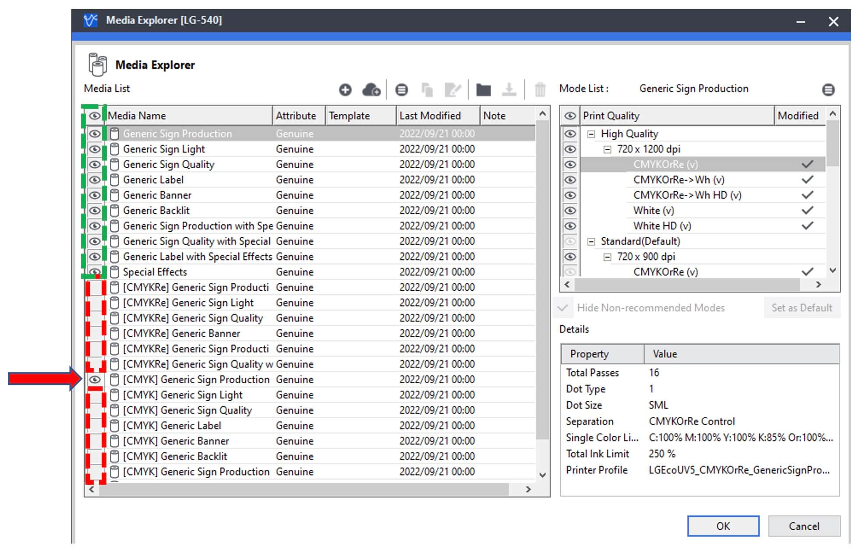Toggle visibility eye for Generic Sign Production
The image size is (863, 551).
(x=95, y=134)
